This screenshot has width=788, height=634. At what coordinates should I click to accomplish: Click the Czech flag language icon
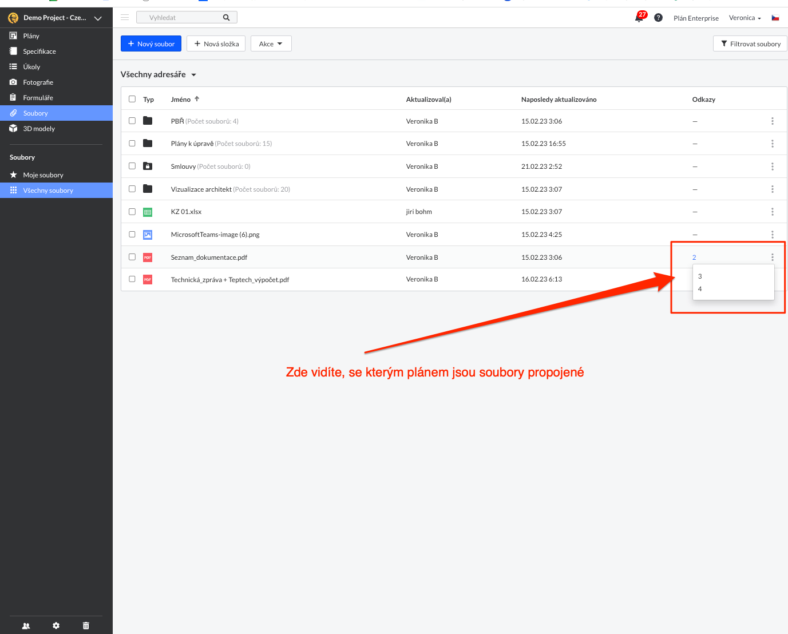tap(775, 18)
